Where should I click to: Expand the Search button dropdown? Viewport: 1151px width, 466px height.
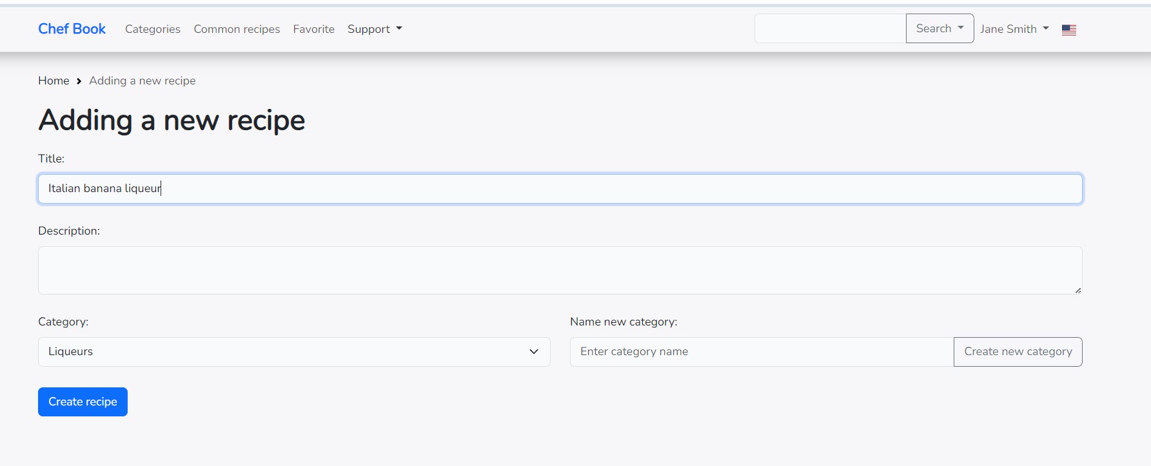(939, 28)
